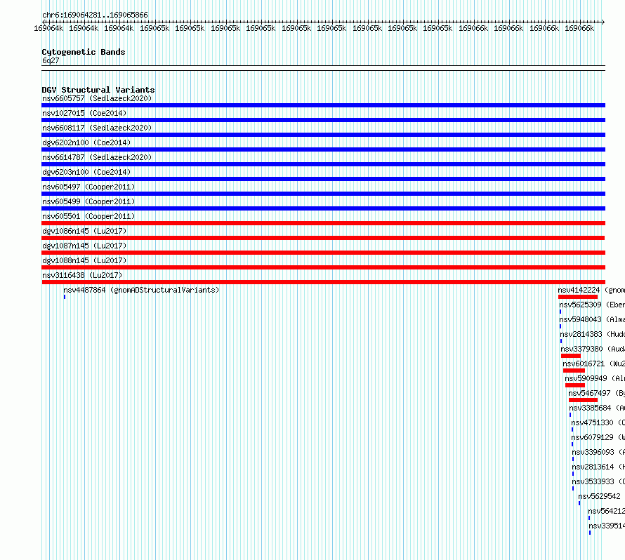This screenshot has width=625, height=560.
Task: Click the small blue mark under nsv4487864
Action: pos(65,297)
